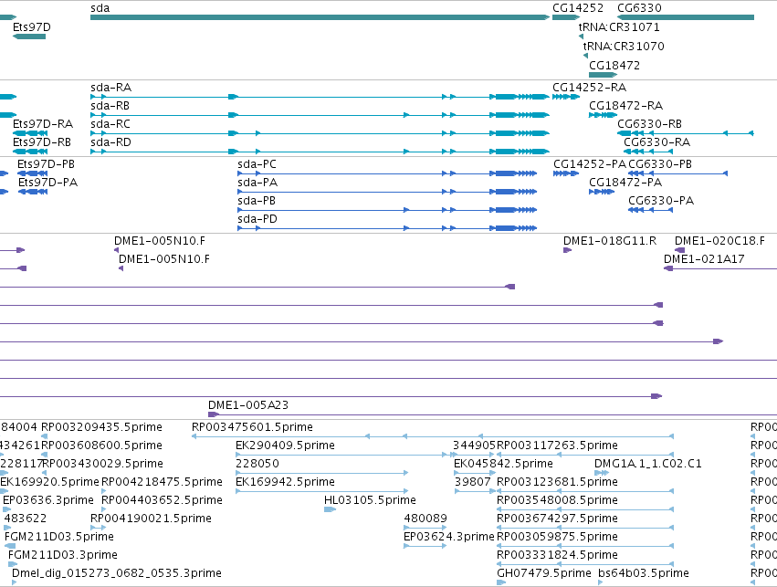
Task: Click FGM211D03.5prime label
Action: point(59,538)
